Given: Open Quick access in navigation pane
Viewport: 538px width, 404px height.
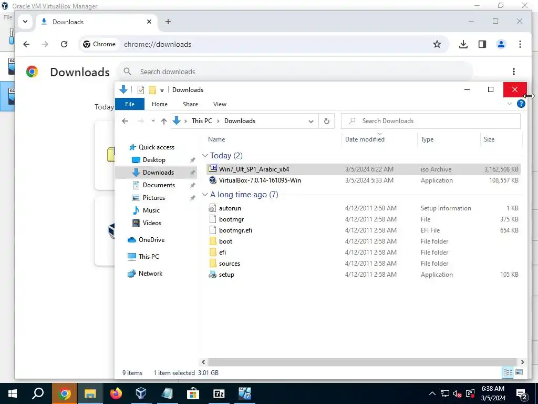Looking at the screenshot, I should pos(156,147).
